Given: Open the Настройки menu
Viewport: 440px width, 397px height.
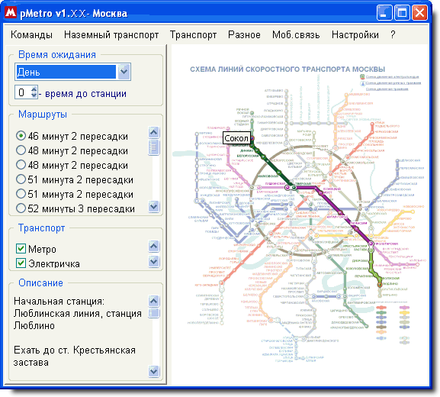Looking at the screenshot, I should (355, 35).
